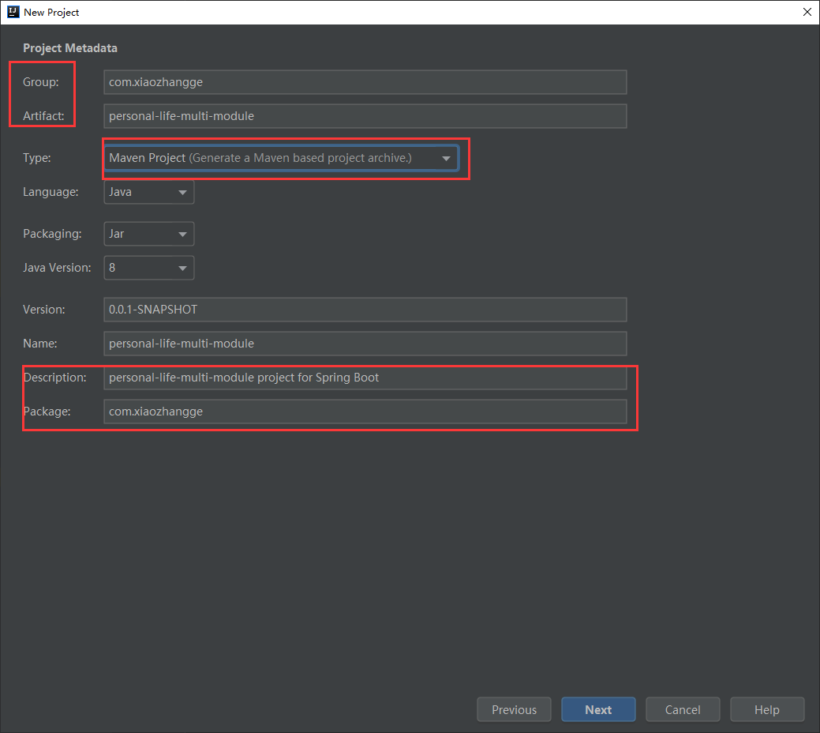Expand the Language dropdown set to Java

pos(148,192)
